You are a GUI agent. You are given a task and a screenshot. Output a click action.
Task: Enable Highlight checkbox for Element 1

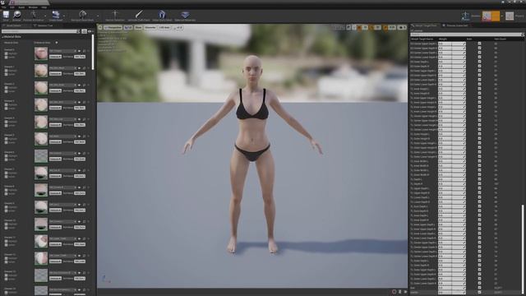6,71
